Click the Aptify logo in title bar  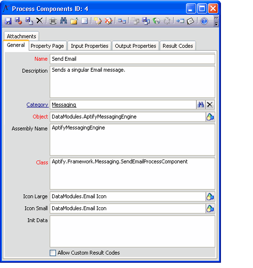coord(6,8)
